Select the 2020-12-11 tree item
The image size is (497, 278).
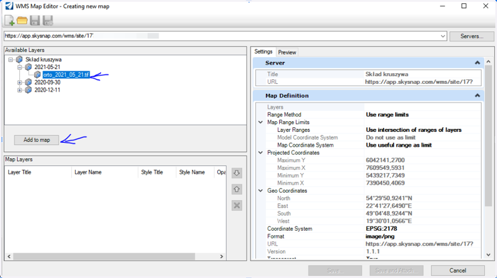tap(47, 90)
